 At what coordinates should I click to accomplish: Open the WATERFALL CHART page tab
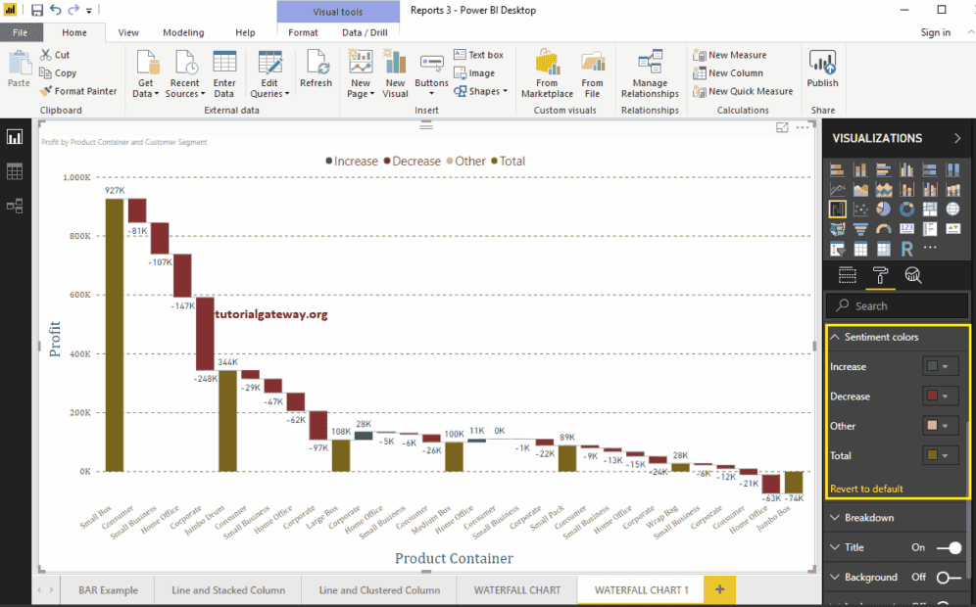point(516,589)
